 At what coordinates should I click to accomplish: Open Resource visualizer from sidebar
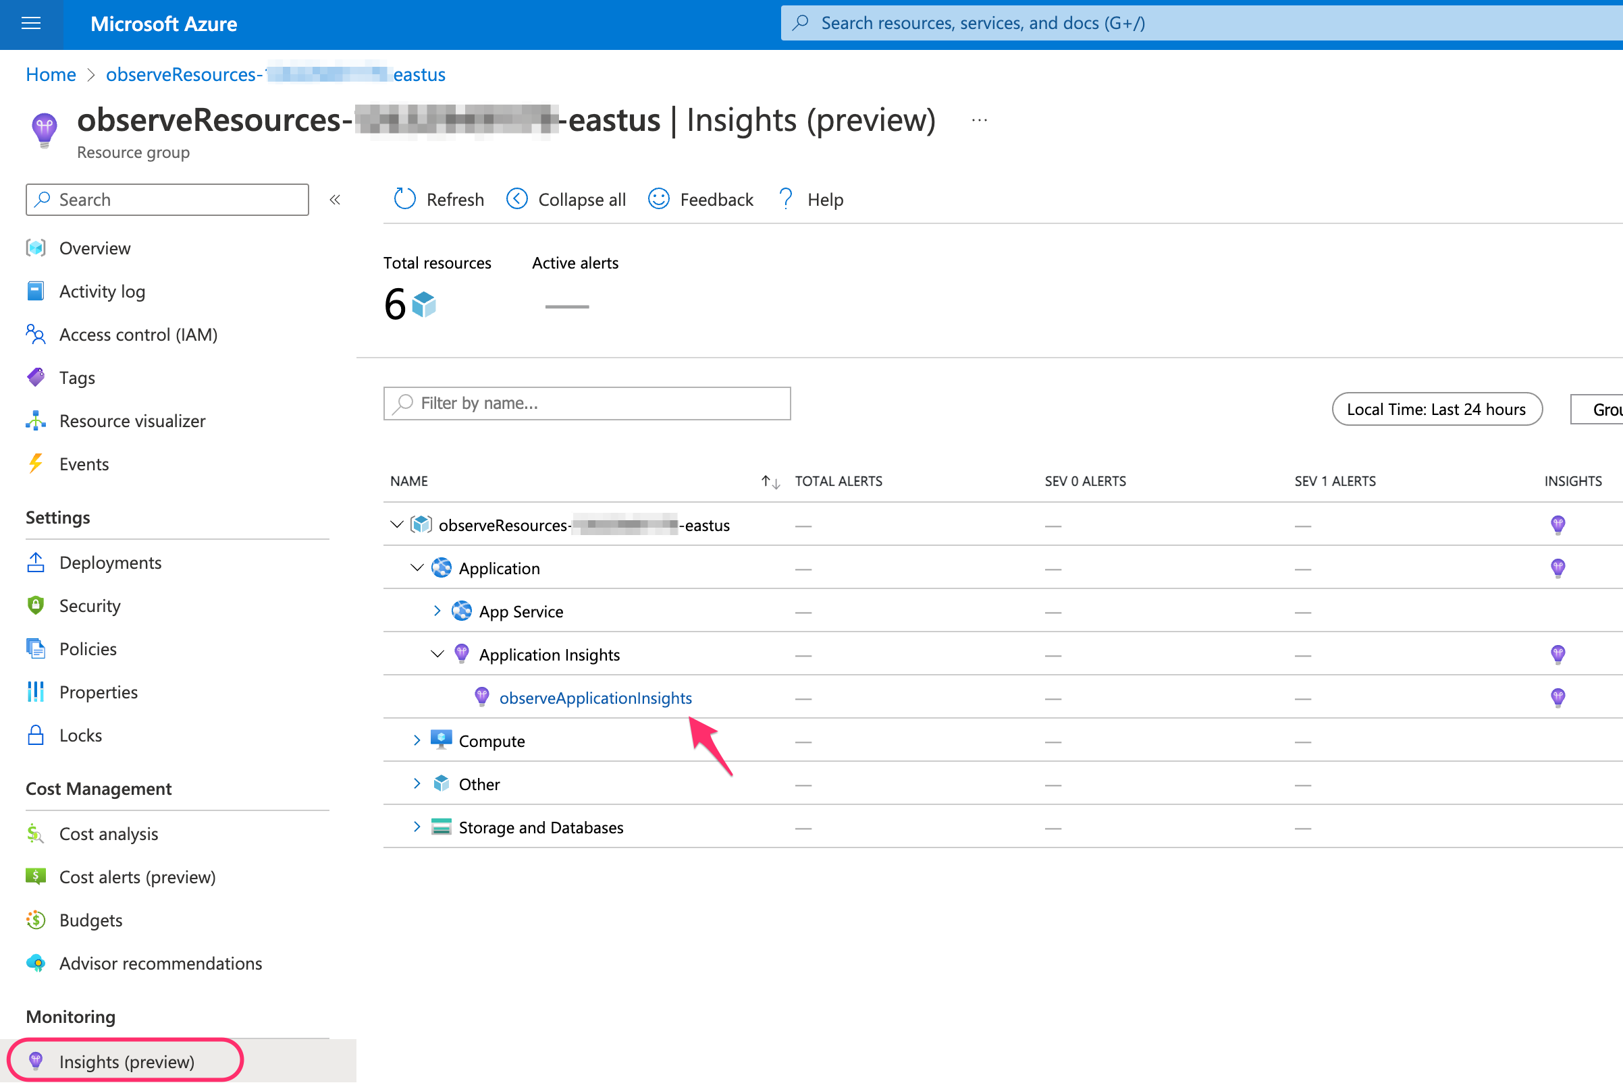[132, 421]
